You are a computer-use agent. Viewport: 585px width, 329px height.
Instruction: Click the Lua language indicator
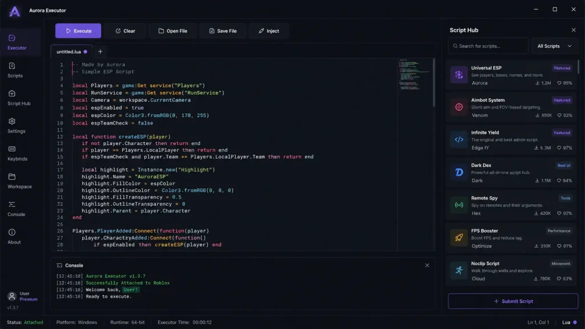coord(569,322)
